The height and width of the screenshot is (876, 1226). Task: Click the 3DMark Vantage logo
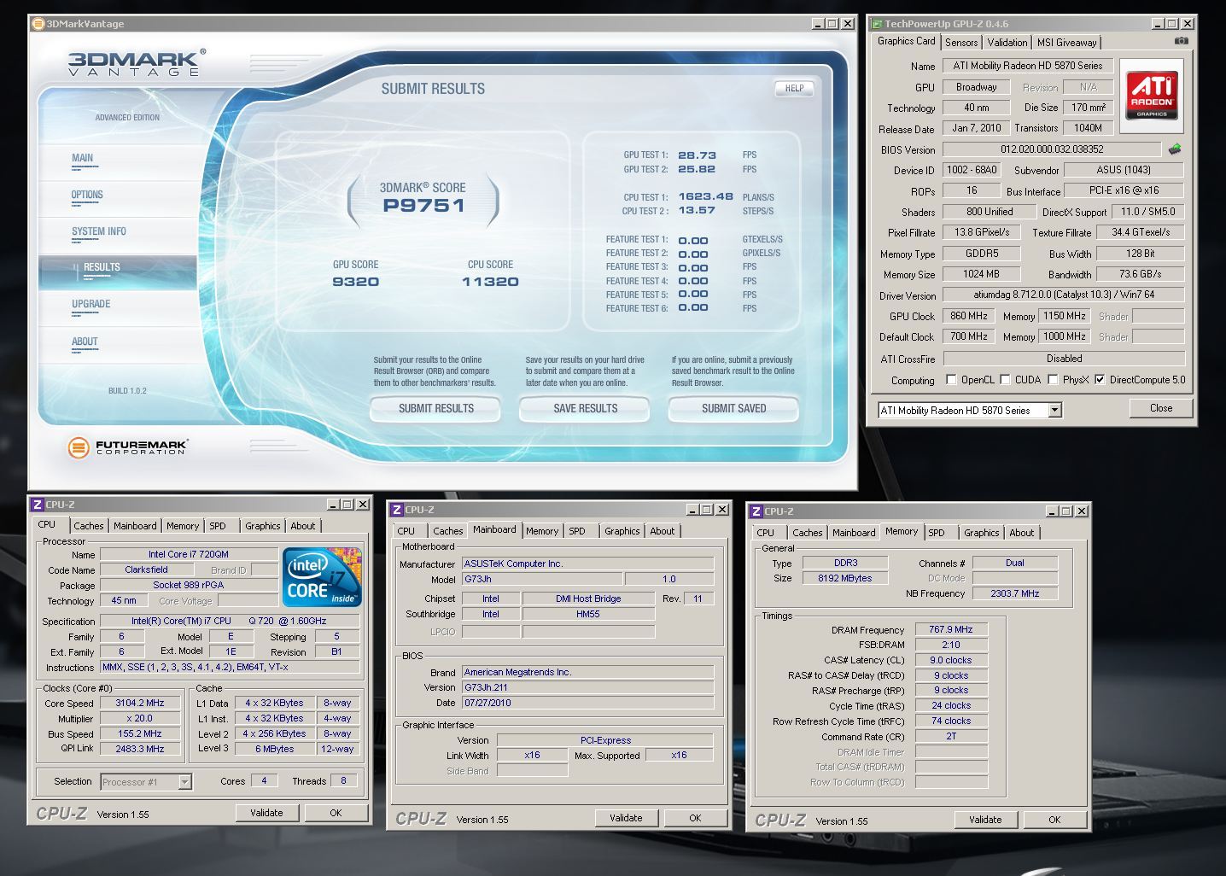(x=137, y=62)
